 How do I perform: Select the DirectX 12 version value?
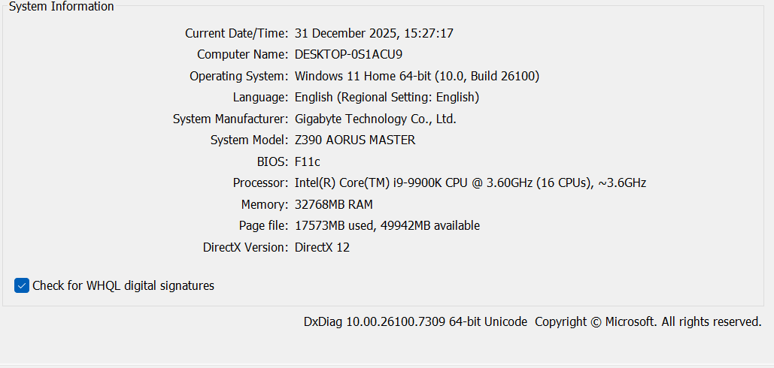(322, 247)
